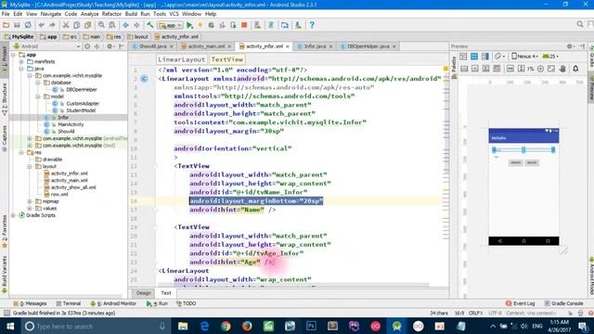This screenshot has height=334, width=594.
Task: Expand the mipmap folder node
Action: point(30,201)
